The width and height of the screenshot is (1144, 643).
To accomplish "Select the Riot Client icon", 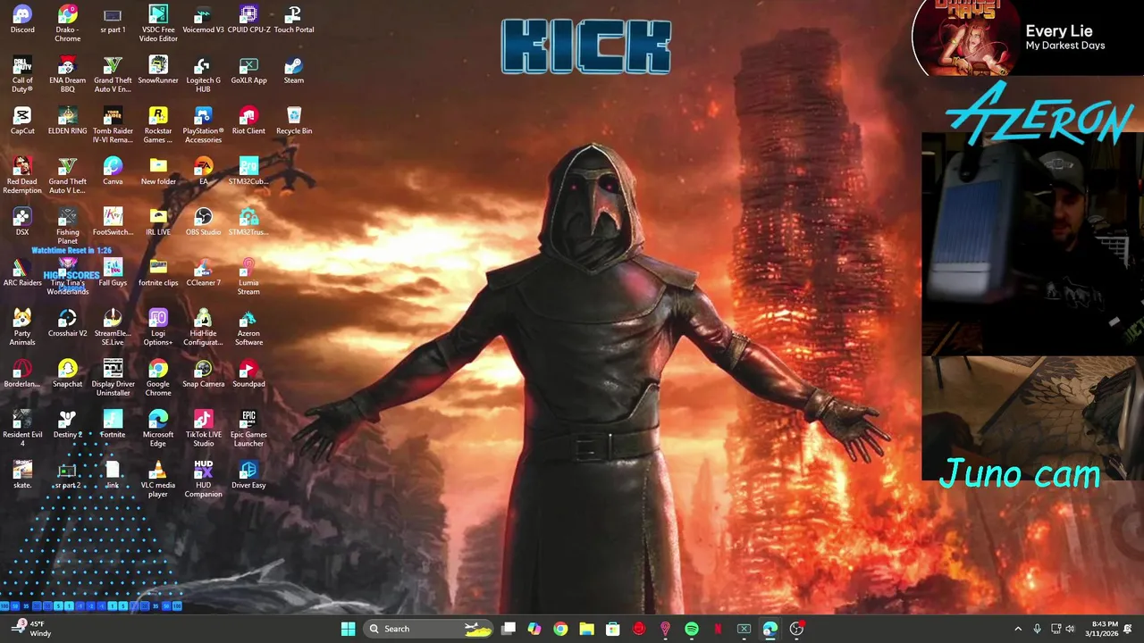I will pyautogui.click(x=248, y=121).
